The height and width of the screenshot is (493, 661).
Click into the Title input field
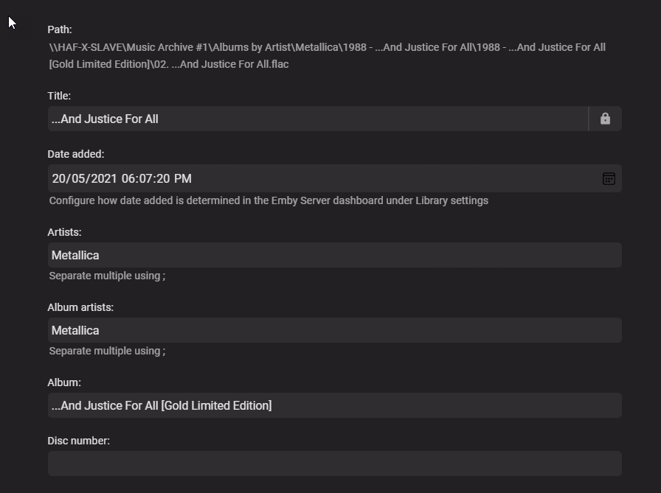[x=317, y=119]
